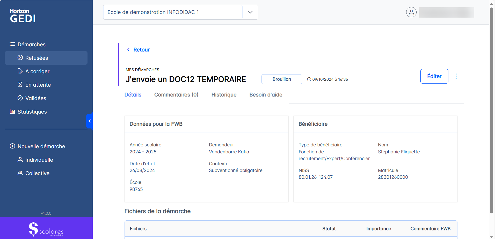
Task: Click the Éditer button
Action: (434, 76)
